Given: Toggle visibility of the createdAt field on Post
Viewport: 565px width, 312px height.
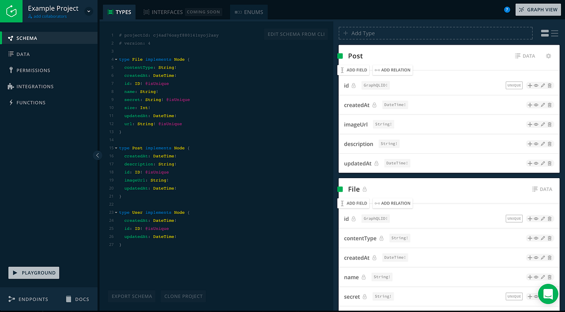Looking at the screenshot, I should pos(536,104).
